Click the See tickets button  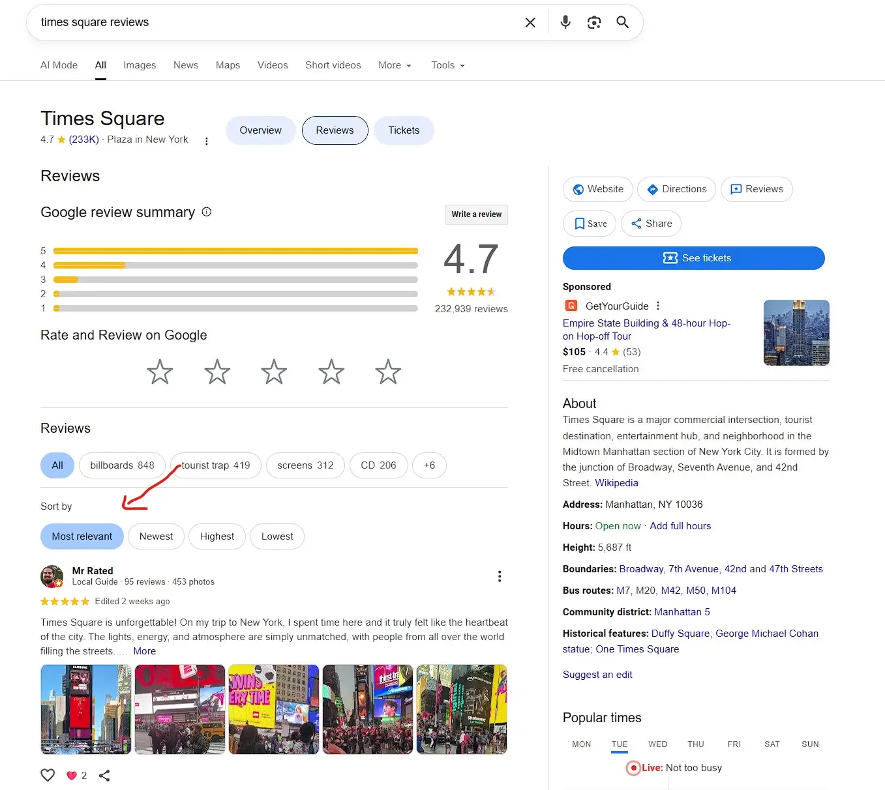click(693, 257)
